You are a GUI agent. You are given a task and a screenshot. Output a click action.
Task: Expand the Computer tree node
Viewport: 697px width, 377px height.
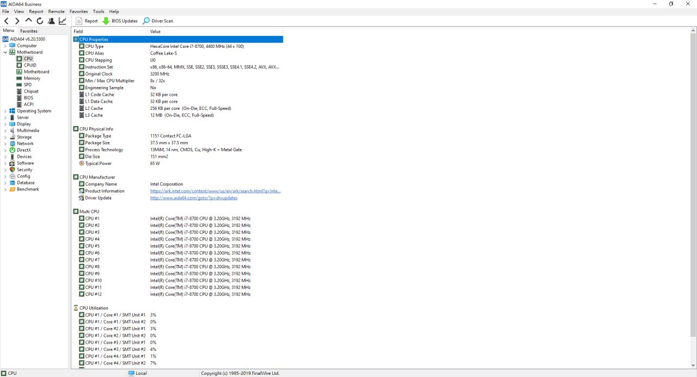[x=5, y=46]
